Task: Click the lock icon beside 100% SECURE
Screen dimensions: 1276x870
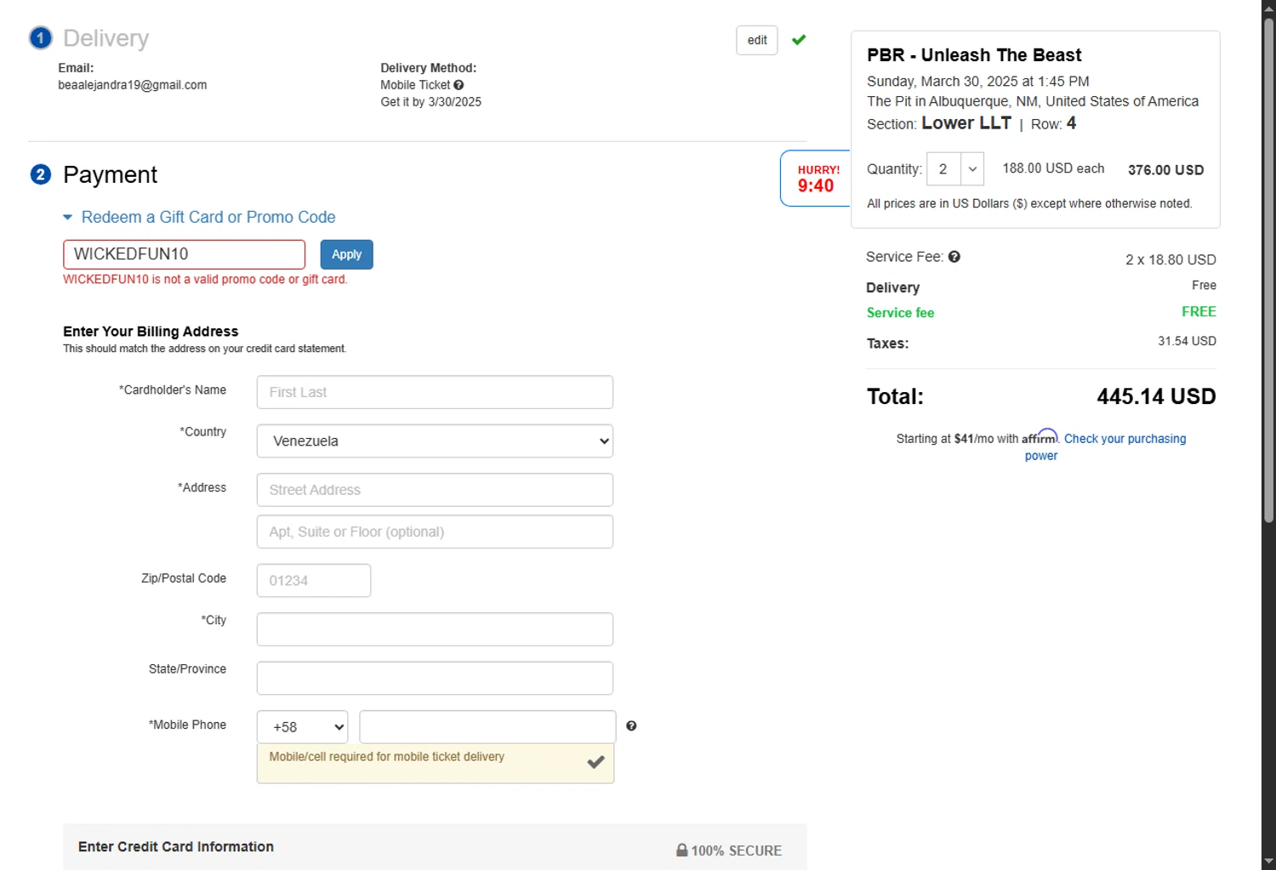Action: point(682,850)
